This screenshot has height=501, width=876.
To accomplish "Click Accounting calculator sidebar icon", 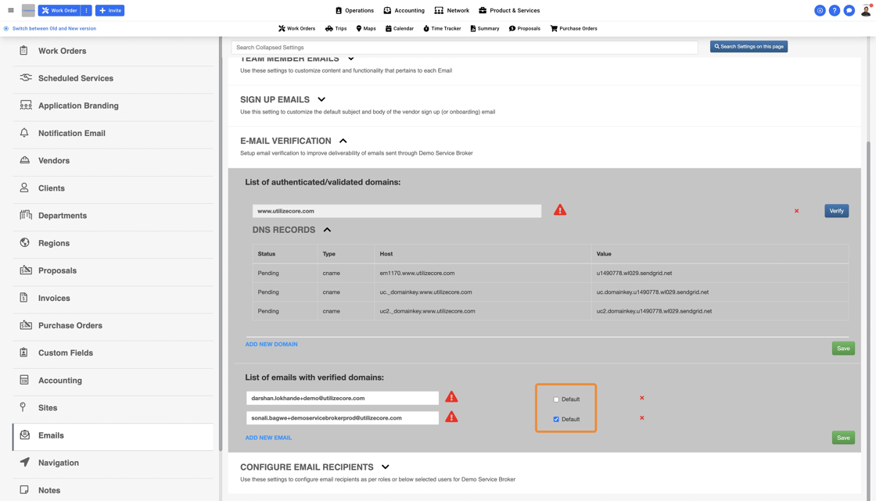I will [24, 380].
